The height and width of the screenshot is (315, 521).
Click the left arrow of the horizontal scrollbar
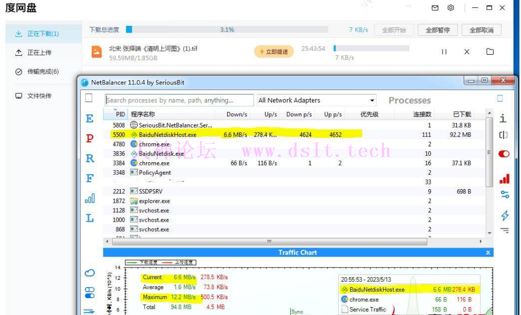pos(106,242)
